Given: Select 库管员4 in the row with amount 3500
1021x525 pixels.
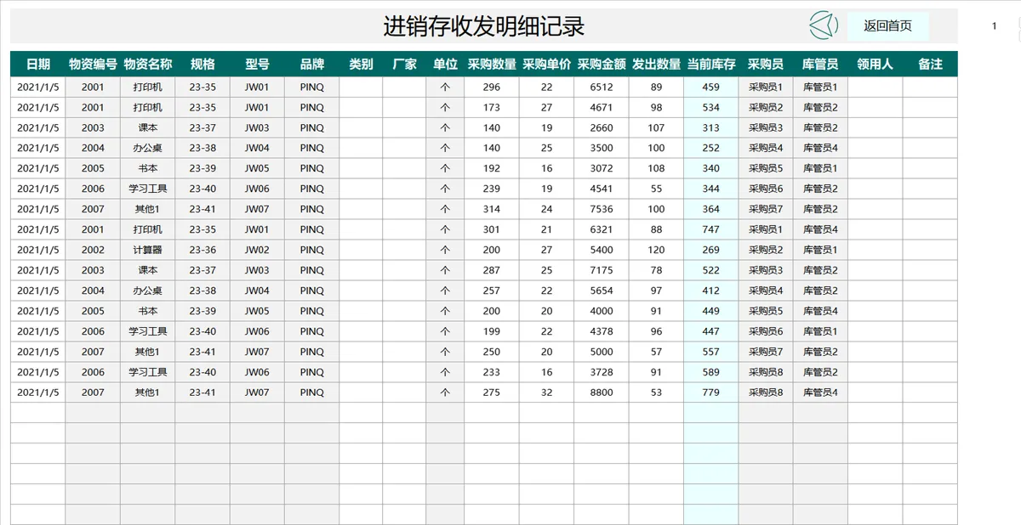Looking at the screenshot, I should coord(820,148).
